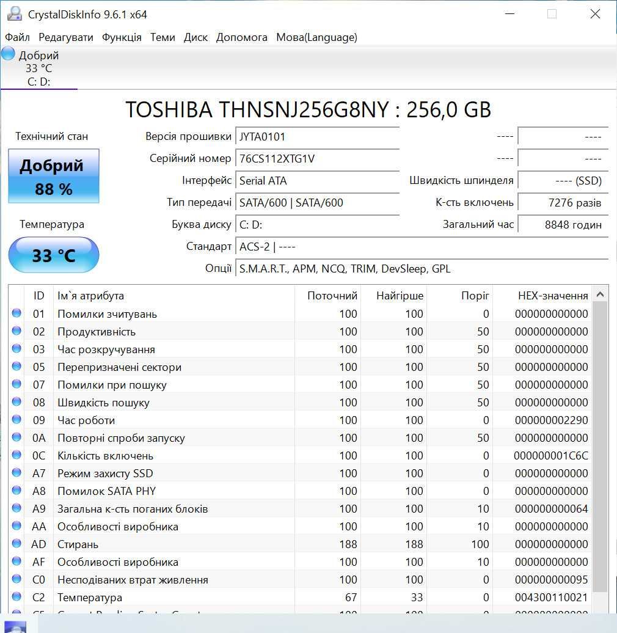Click the drive letter field C: D:
617x633 pixels.
tap(318, 224)
